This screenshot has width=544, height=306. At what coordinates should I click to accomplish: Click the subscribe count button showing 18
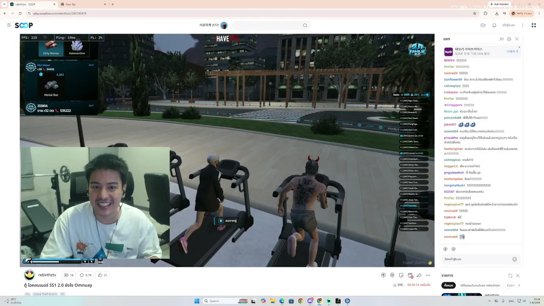pos(69,275)
